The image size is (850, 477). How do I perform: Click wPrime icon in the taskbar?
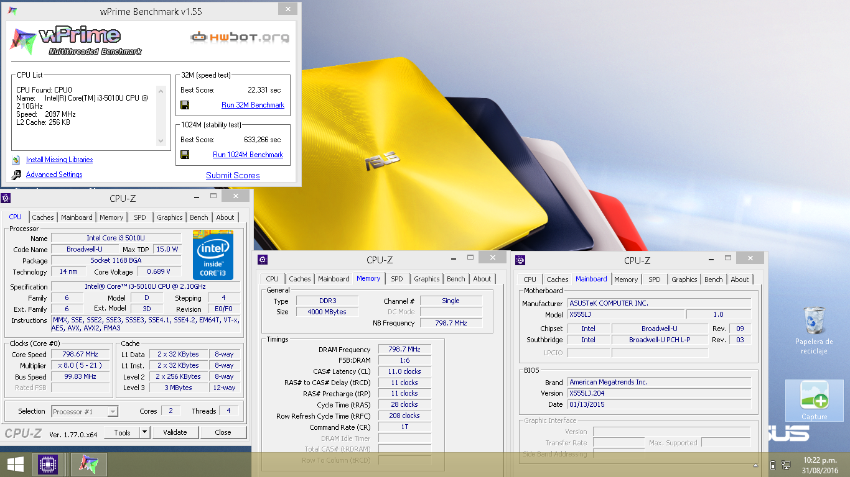point(88,464)
